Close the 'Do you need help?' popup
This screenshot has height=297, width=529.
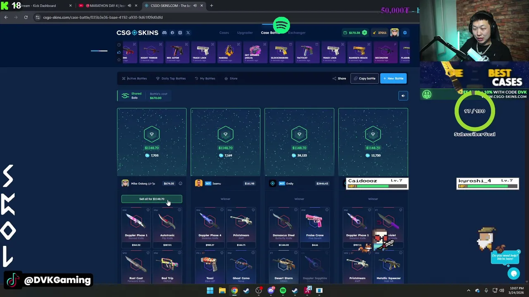[518, 251]
